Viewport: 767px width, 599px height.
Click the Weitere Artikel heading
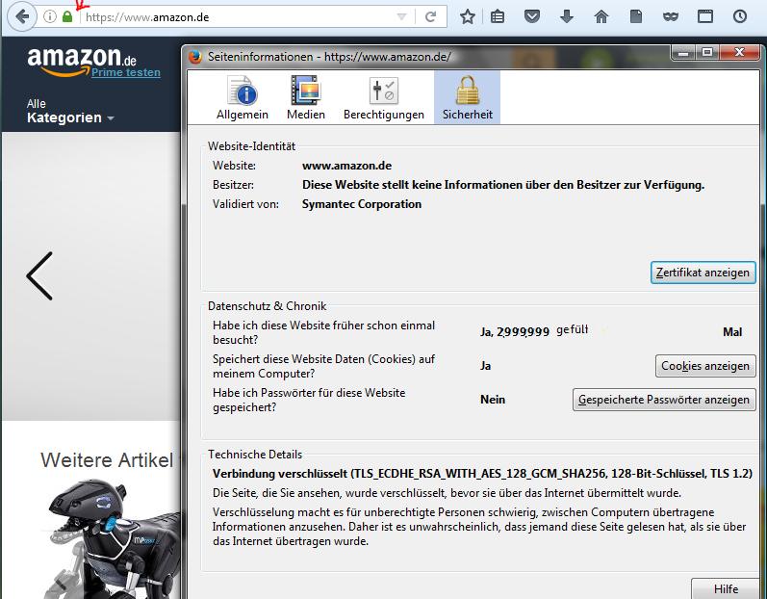(107, 460)
